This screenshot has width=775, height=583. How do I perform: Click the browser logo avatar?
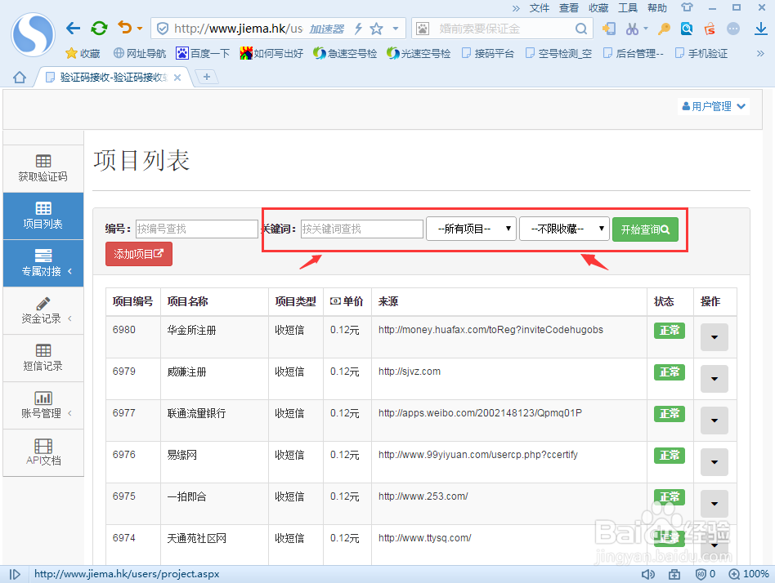[34, 34]
